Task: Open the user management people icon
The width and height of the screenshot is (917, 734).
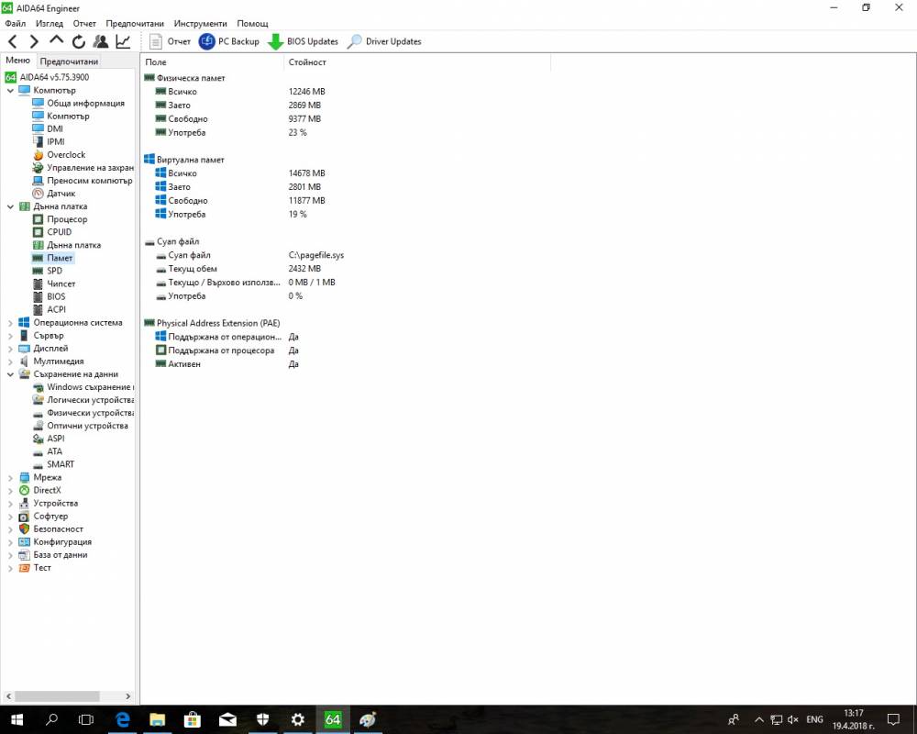Action: pos(101,41)
